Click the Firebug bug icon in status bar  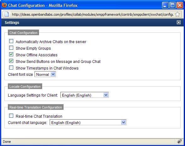[179, 142]
